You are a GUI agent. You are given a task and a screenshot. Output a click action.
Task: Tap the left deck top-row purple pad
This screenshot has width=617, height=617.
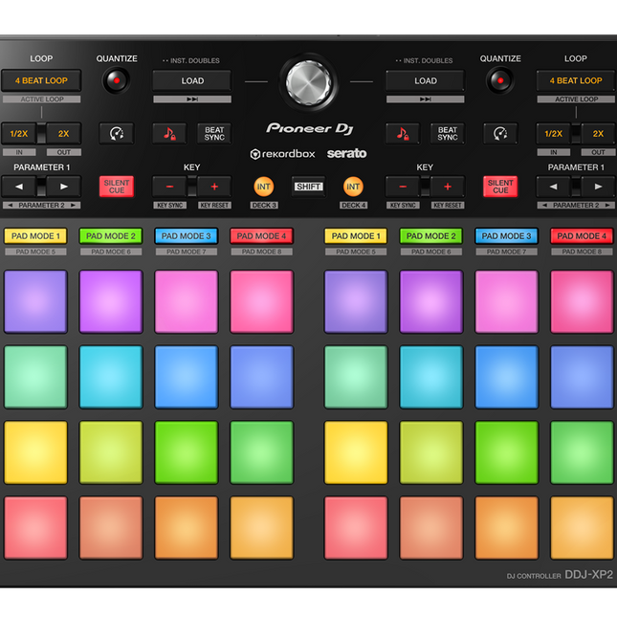(111, 302)
